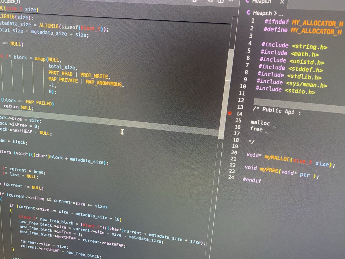
Task: Click the Heaps.h breadcrumb file name
Action: tap(263, 13)
